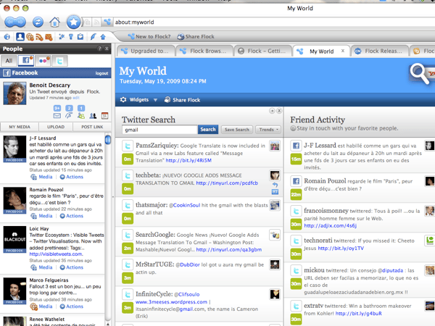Open calendar icon under Benoit Descary
This screenshot has width=435, height=326.
coord(104,116)
